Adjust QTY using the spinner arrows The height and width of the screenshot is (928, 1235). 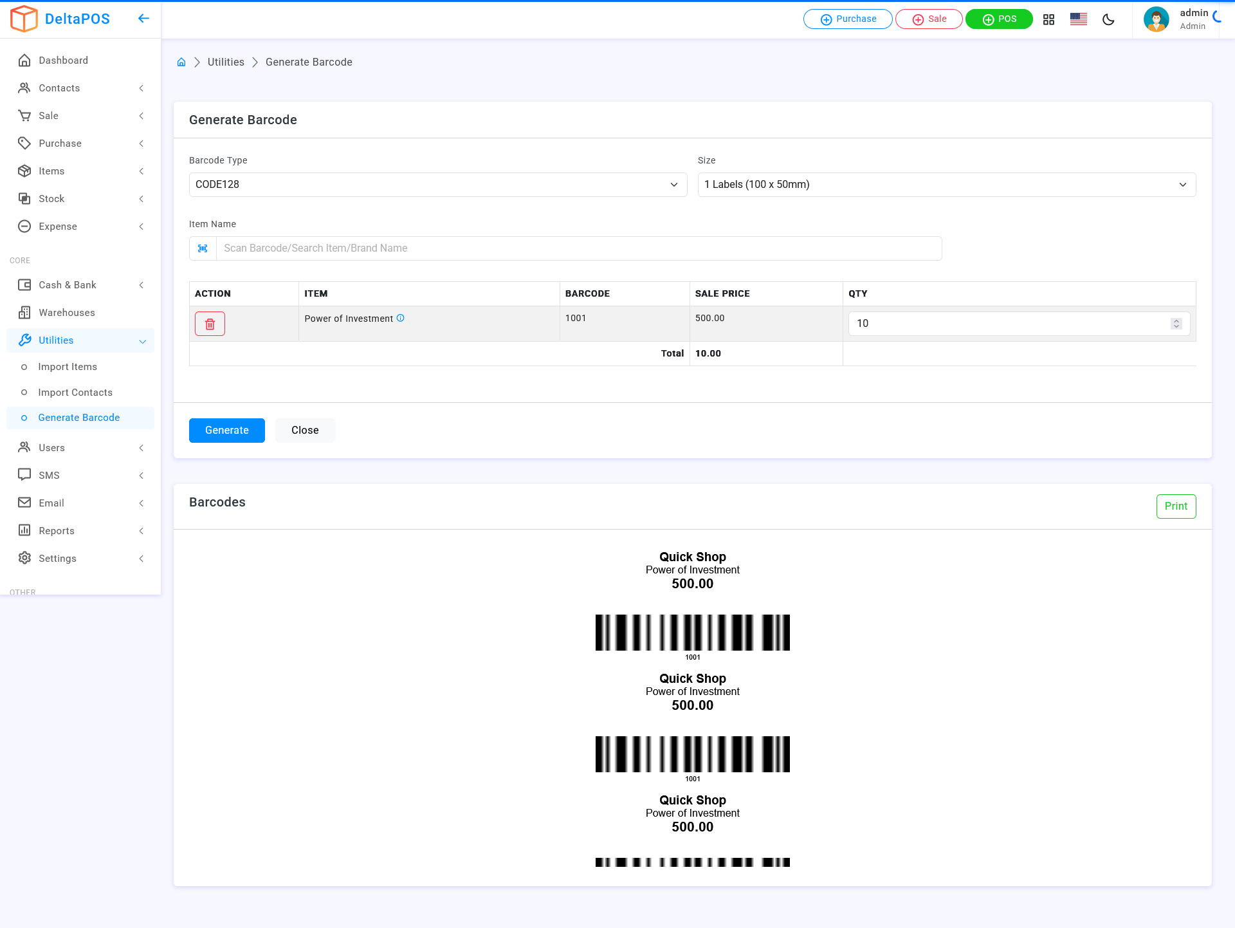tap(1176, 324)
